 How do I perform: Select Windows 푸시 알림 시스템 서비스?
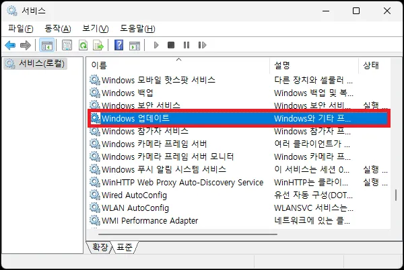pyautogui.click(x=239, y=169)
